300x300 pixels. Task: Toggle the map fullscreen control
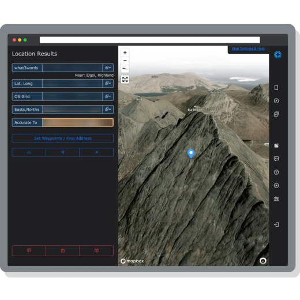coord(125,79)
